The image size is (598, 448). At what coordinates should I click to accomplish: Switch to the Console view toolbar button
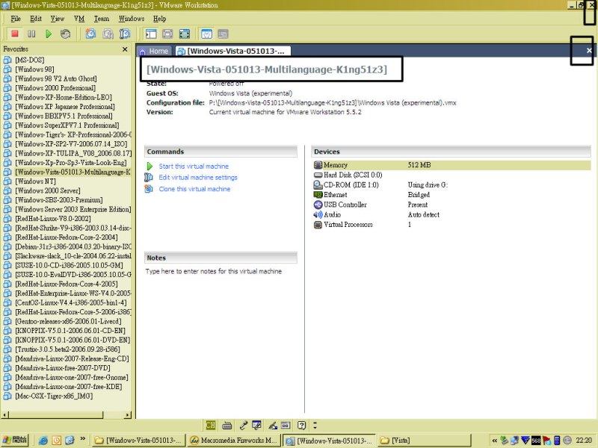(x=223, y=34)
